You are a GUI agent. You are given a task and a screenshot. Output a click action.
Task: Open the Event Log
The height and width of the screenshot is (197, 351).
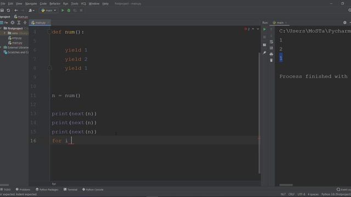tap(344, 189)
